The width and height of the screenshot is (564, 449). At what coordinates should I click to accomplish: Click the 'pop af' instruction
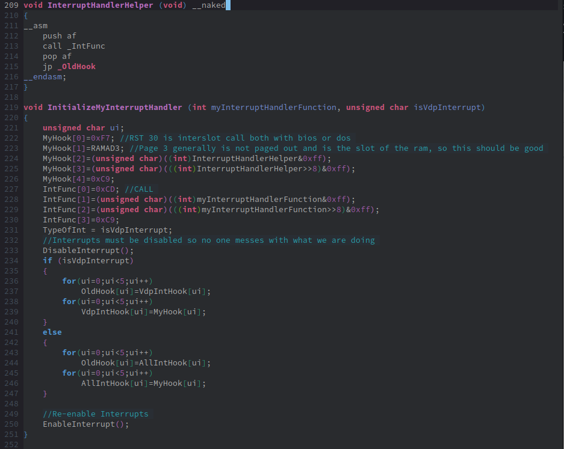coord(57,57)
